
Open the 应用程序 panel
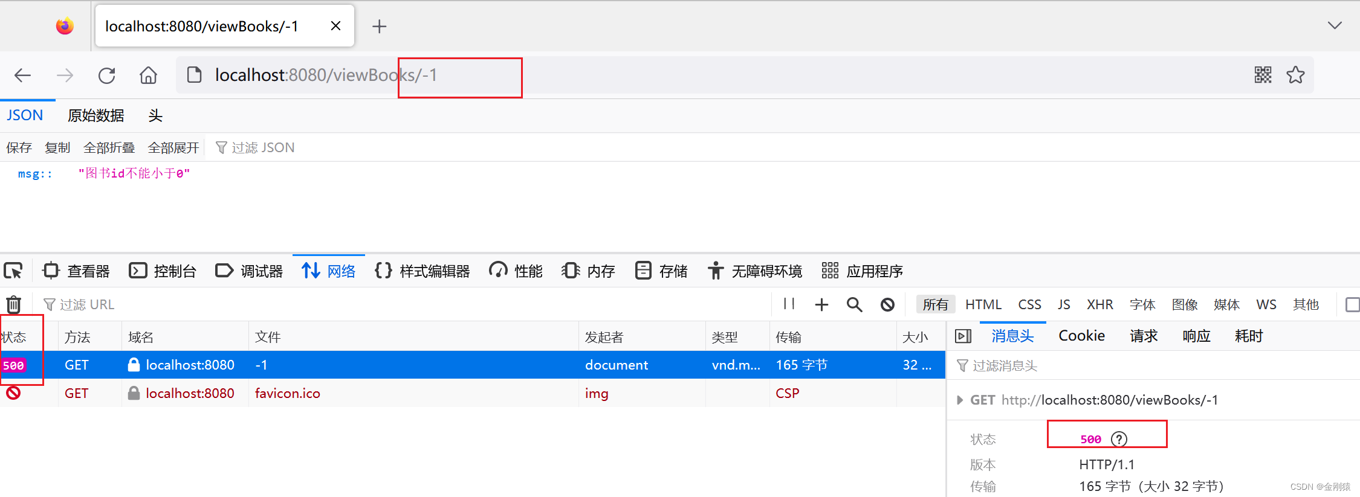863,271
